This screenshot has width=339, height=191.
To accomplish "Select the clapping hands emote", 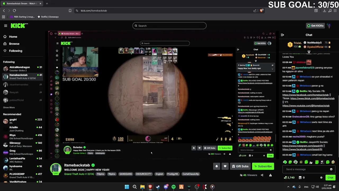I will coord(311,162).
